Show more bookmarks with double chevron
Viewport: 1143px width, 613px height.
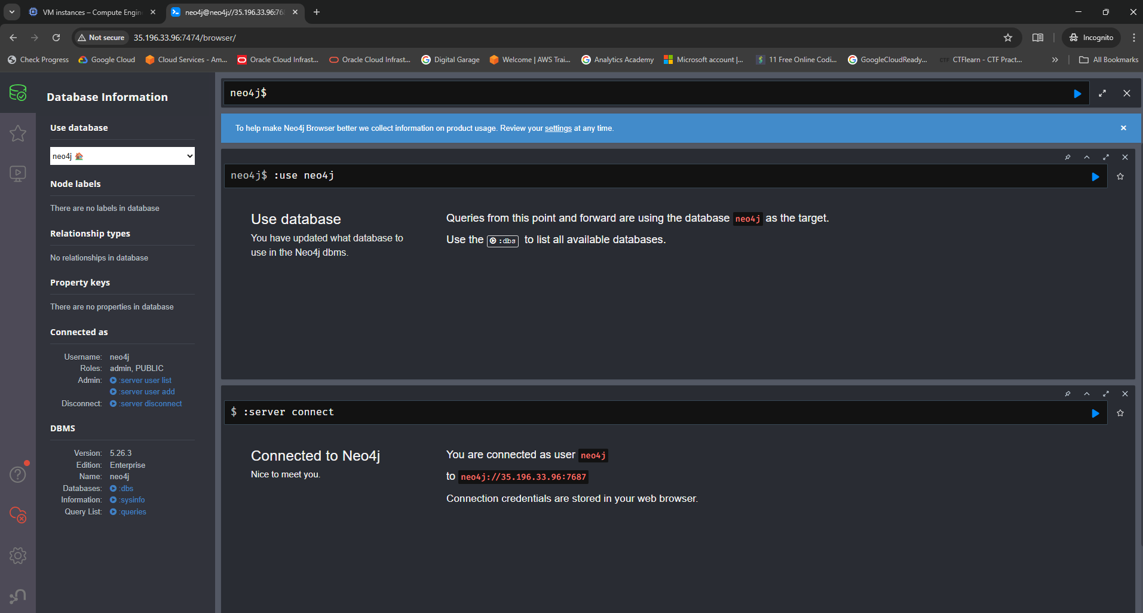point(1055,60)
